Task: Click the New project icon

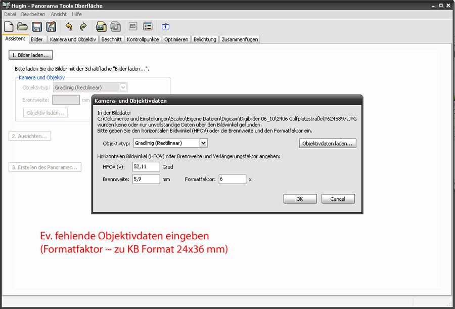Action: click(9, 27)
